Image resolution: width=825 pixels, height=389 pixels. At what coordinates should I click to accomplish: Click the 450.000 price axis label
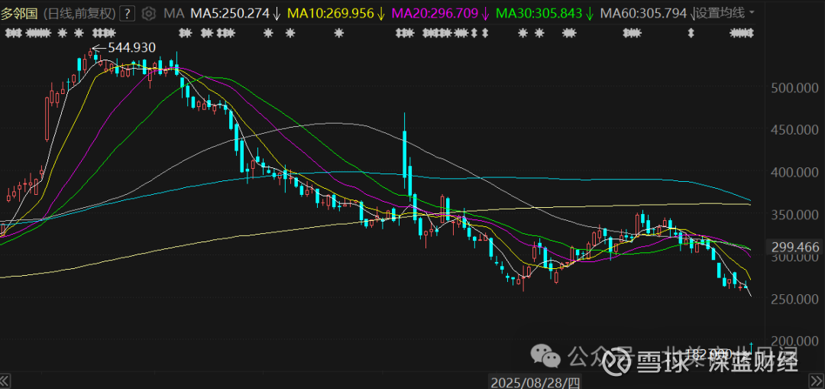point(795,130)
